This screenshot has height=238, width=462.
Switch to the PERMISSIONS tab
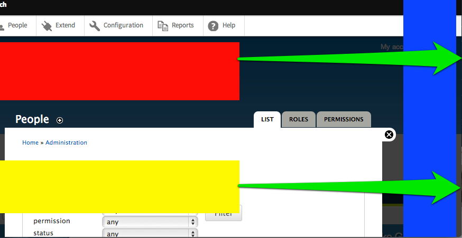344,119
